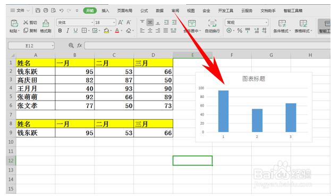This screenshot has height=196, width=331.
Task: Click the increase decimal places icon
Action: point(256,31)
